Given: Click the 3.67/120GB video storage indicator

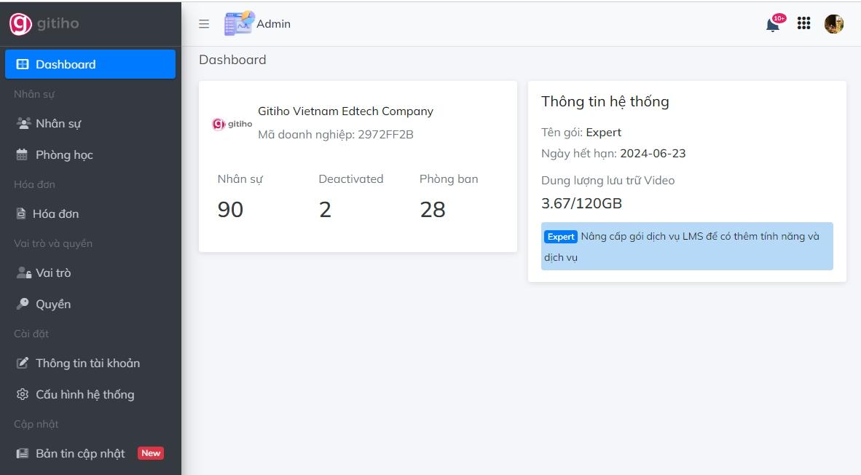Looking at the screenshot, I should [581, 203].
